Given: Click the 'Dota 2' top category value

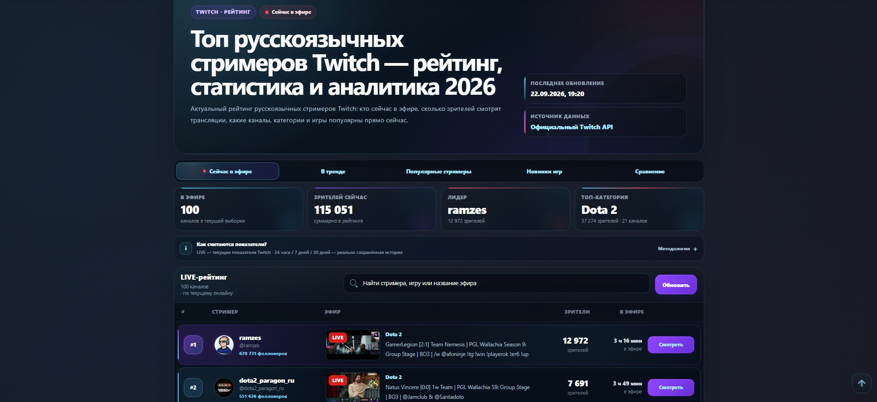Looking at the screenshot, I should [x=599, y=210].
